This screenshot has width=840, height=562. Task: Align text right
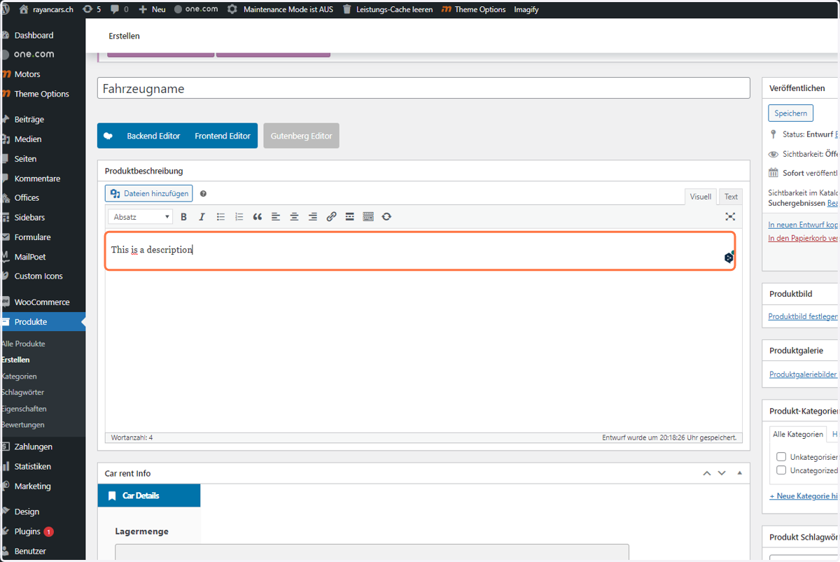(313, 217)
